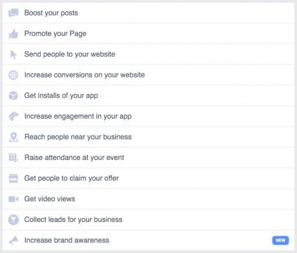This screenshot has height=253, width=297.
Task: Click the video camera icon for video views
Action: click(x=14, y=199)
